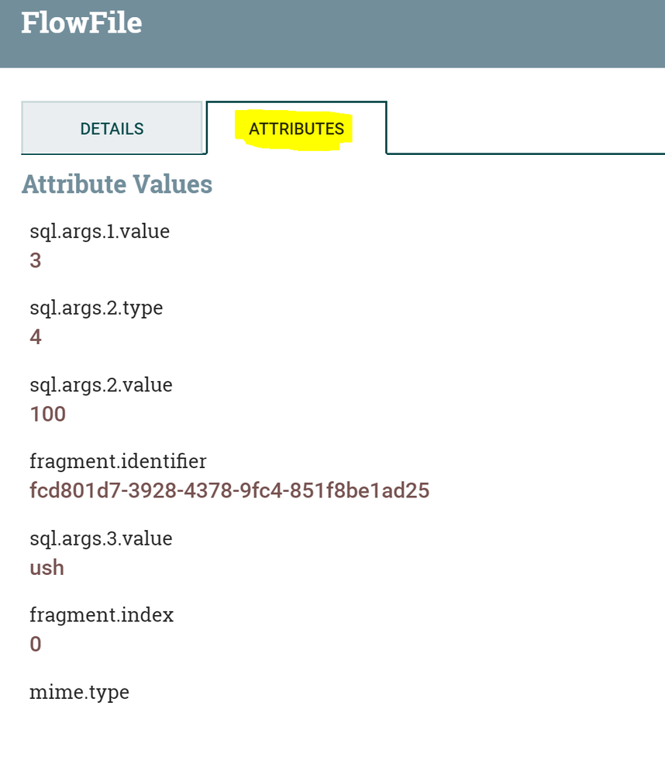Click the value 4 under sql.args.2.type
This screenshot has height=774, width=665.
pyautogui.click(x=35, y=336)
